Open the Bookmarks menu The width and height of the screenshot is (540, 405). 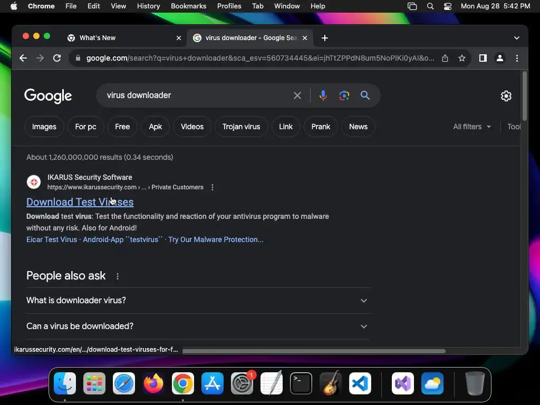pyautogui.click(x=188, y=6)
